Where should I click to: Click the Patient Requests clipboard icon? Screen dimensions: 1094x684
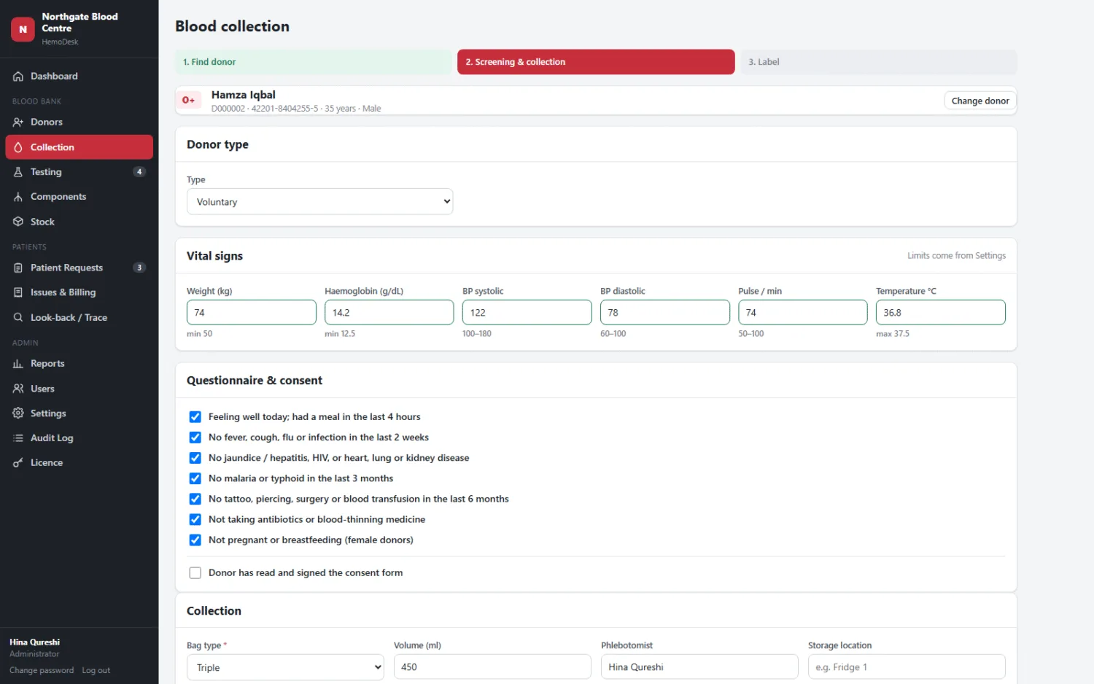18,268
